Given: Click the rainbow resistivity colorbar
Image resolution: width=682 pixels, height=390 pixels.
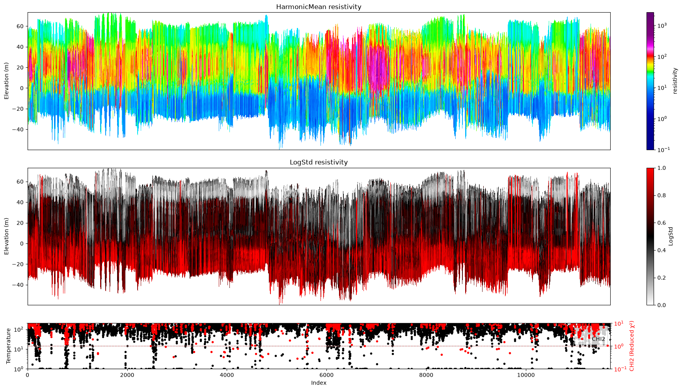Looking at the screenshot, I should point(650,81).
